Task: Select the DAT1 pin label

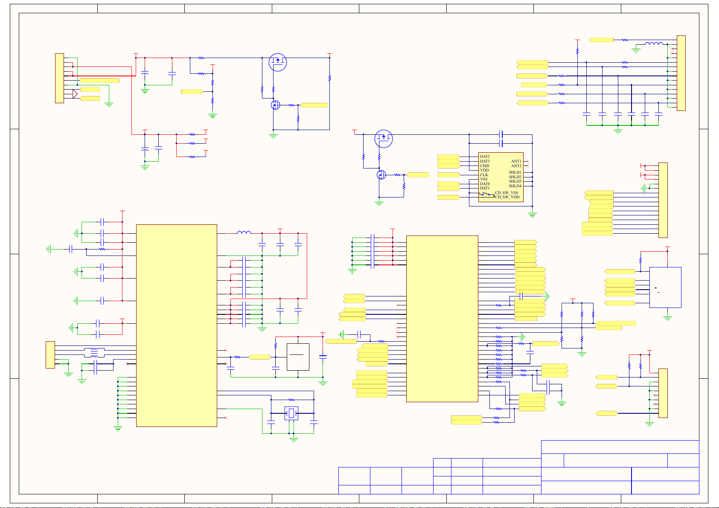Action: (485, 188)
